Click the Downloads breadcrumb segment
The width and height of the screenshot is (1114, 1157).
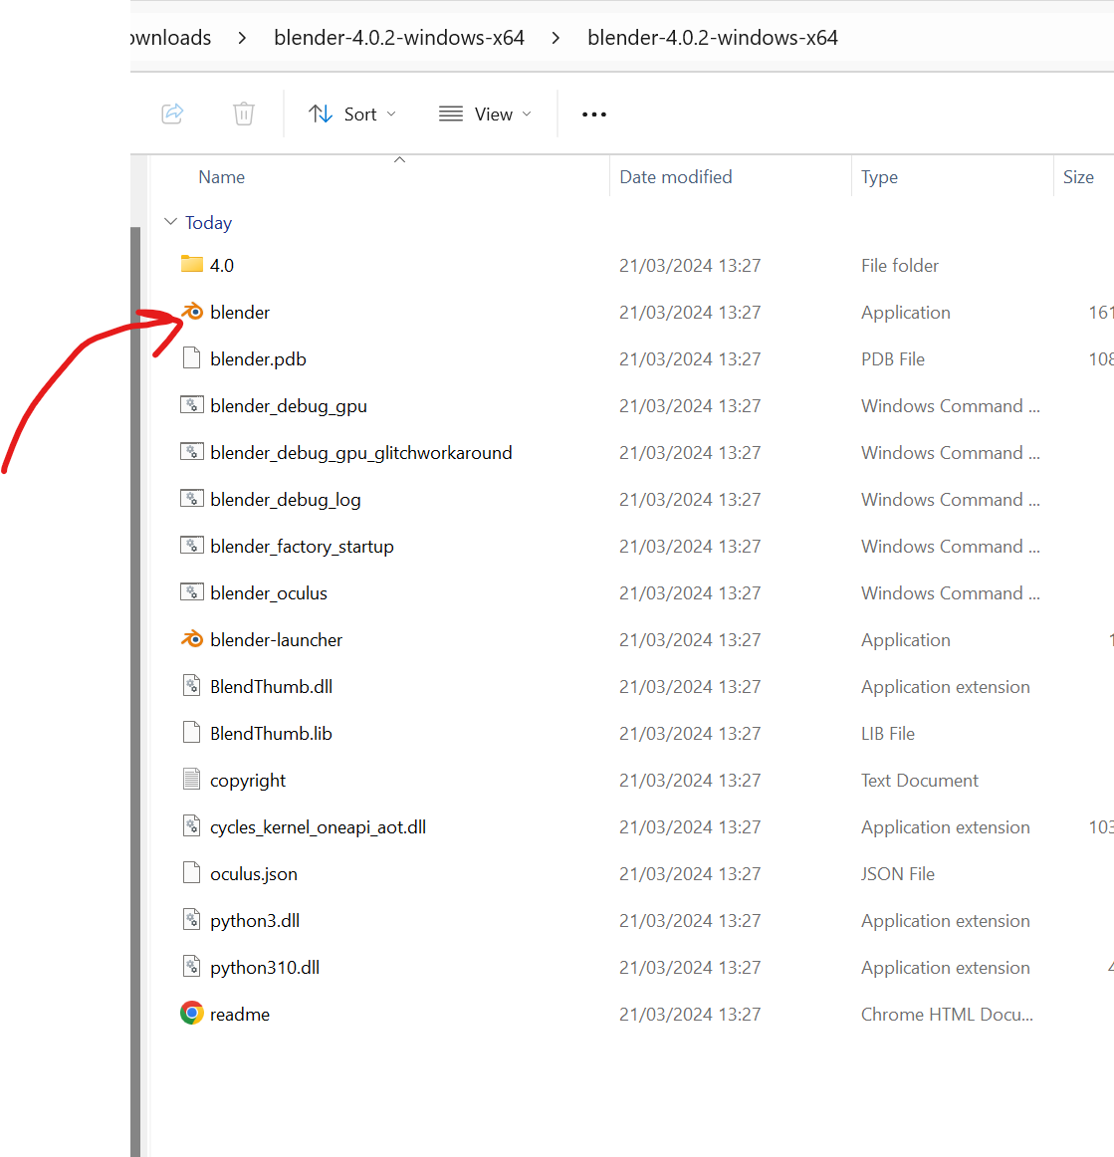[171, 38]
